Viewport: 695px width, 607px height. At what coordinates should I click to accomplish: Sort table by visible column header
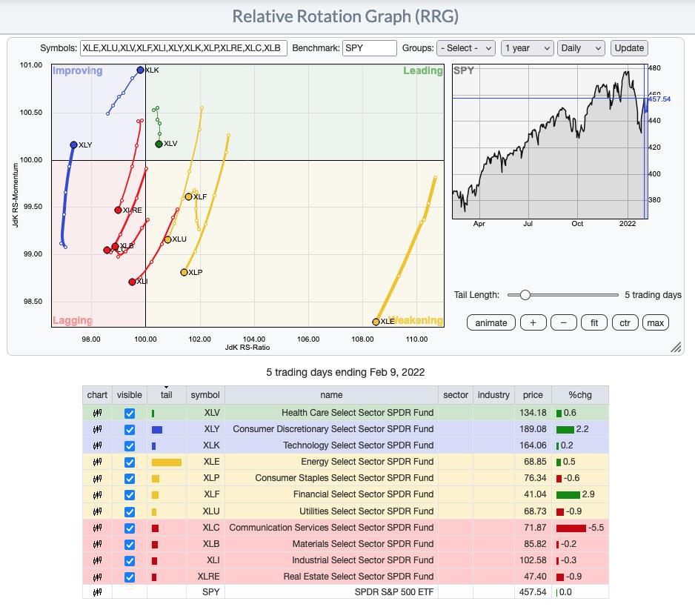tap(130, 395)
